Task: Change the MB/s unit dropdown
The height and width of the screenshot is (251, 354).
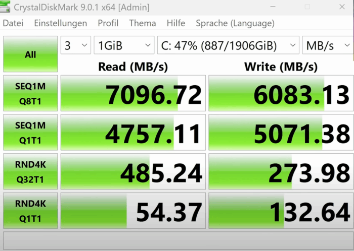Action: (x=326, y=46)
